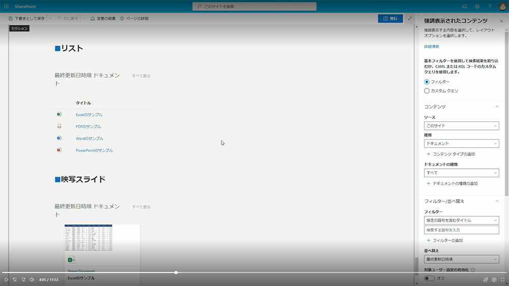Click the video player settings gear
Viewport: 509px width, 286px height.
(x=494, y=279)
